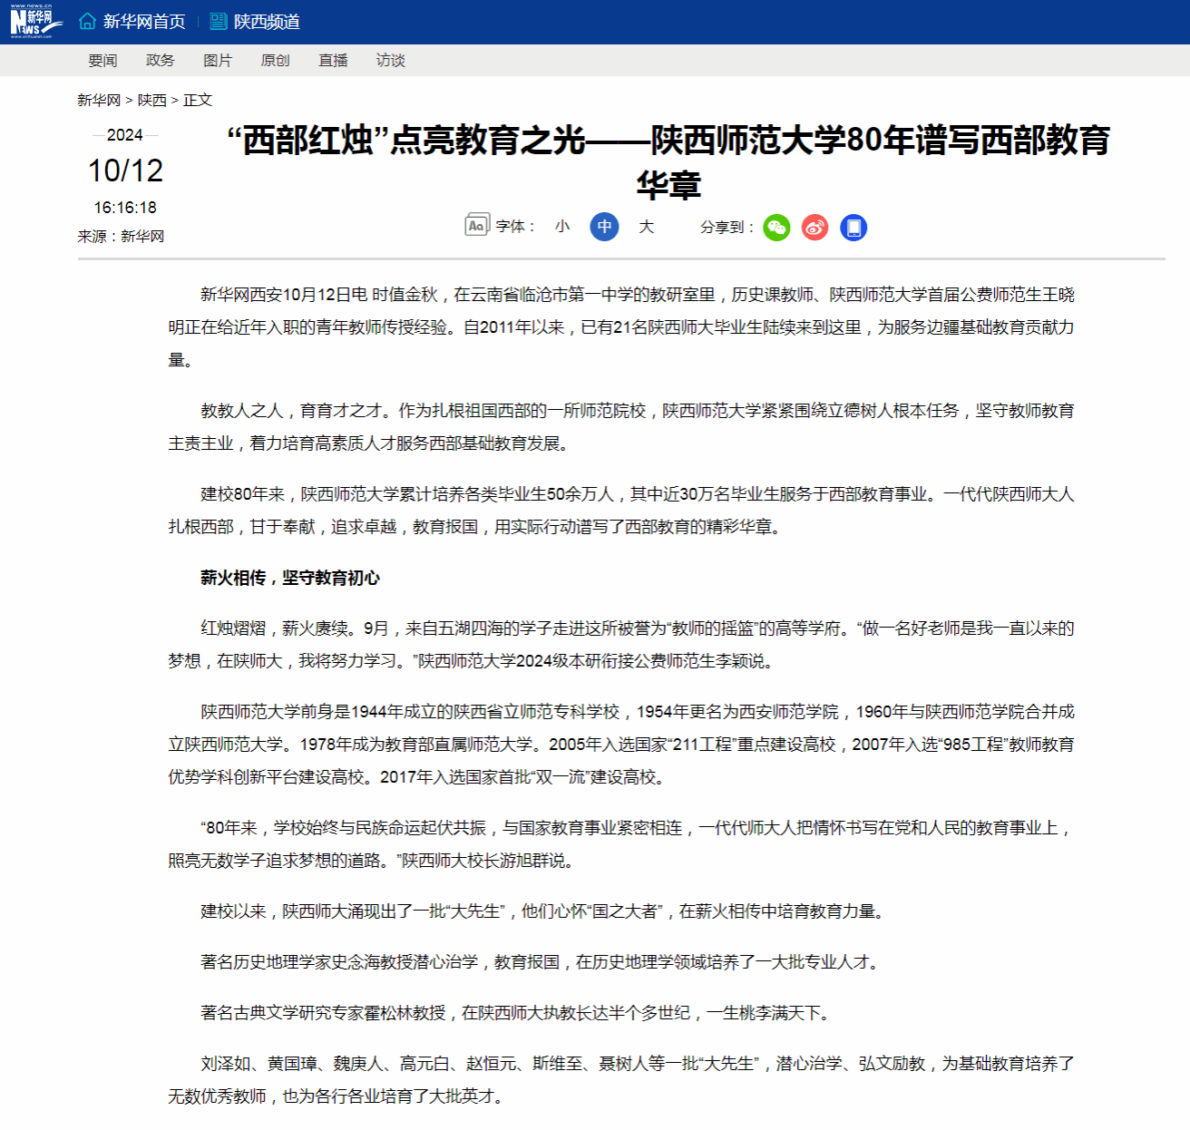Click the timestamp 16:16:18
The image size is (1190, 1130).
125,208
